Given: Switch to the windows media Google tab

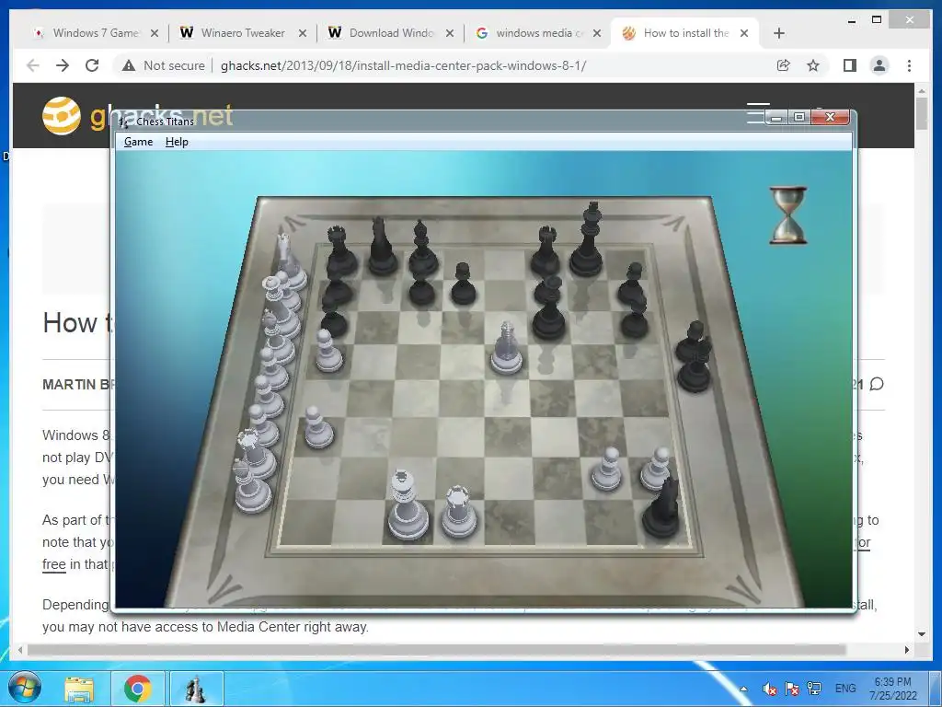Looking at the screenshot, I should [538, 33].
